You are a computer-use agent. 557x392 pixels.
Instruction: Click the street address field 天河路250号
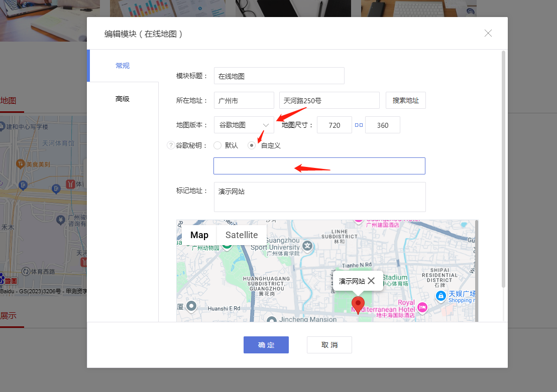point(329,100)
